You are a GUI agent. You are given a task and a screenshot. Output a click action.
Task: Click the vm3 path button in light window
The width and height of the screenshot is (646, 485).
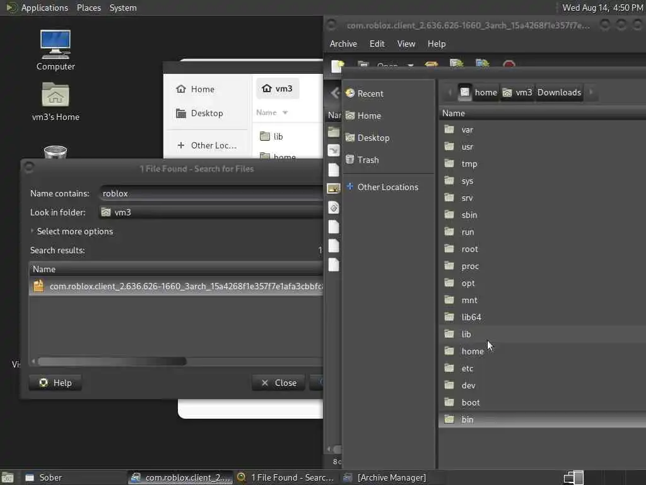pos(278,88)
